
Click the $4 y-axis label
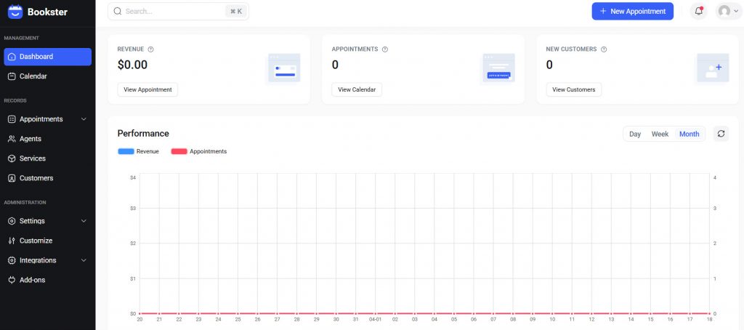pyautogui.click(x=134, y=177)
